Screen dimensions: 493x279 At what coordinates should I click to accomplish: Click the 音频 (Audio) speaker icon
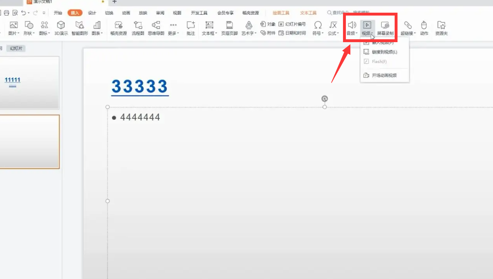(x=352, y=25)
